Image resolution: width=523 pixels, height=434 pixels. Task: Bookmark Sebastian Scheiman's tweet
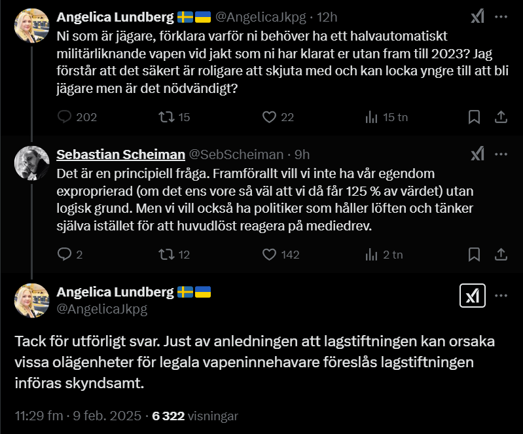(474, 255)
